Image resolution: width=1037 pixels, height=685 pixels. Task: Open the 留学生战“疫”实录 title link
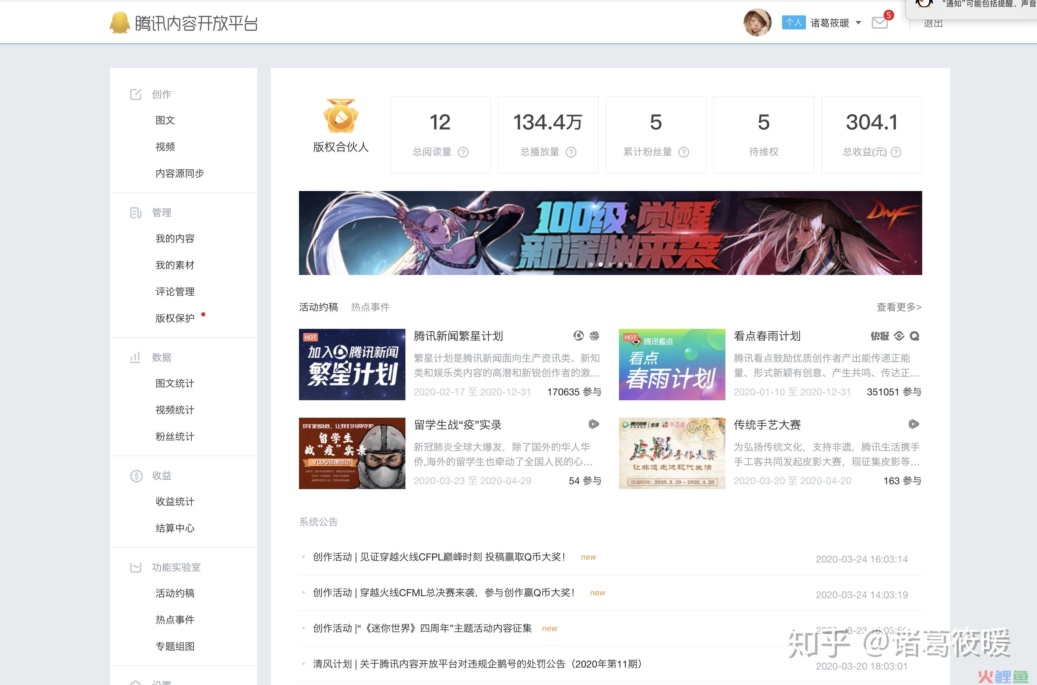click(457, 425)
